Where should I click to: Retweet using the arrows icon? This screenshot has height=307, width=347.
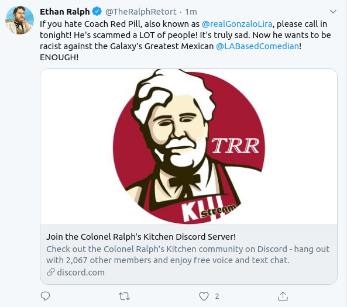coord(124,296)
